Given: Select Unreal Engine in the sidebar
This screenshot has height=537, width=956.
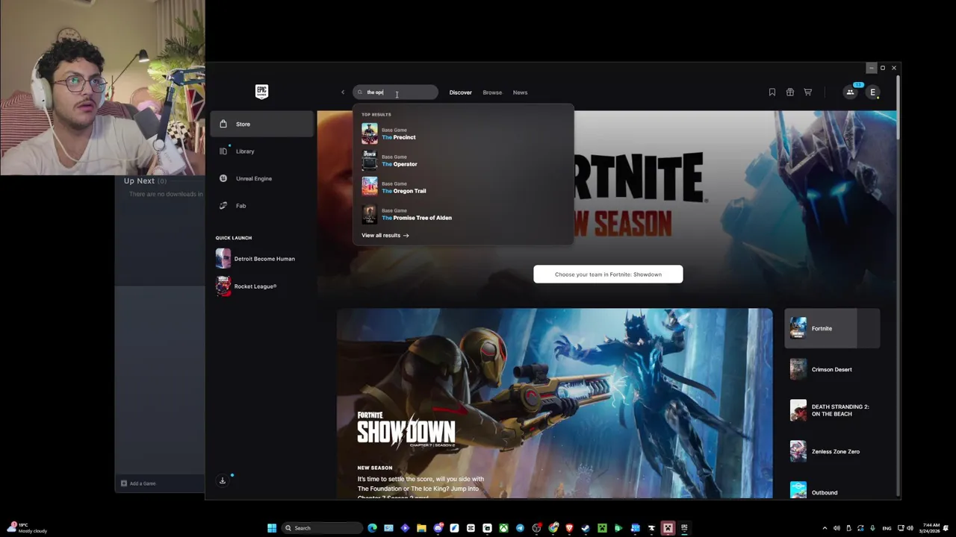Looking at the screenshot, I should (262, 178).
